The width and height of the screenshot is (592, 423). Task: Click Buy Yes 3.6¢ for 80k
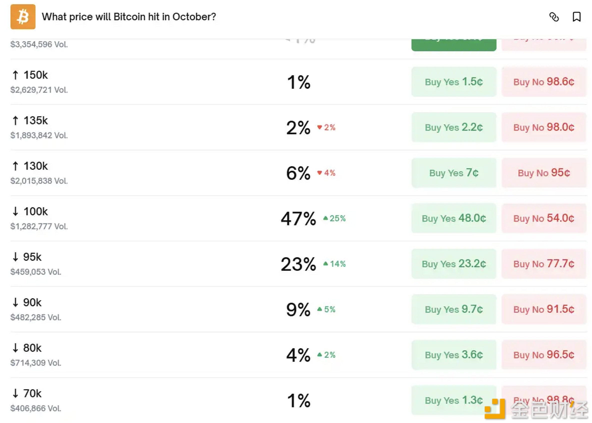(x=453, y=355)
